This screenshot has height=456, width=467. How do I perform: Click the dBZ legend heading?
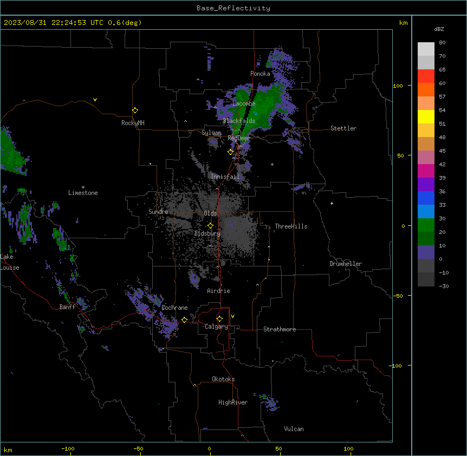point(439,29)
